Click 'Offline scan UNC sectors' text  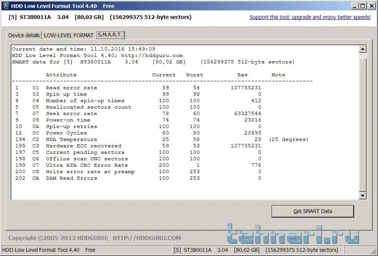87,159
